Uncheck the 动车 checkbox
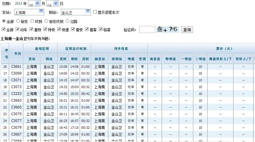The height and width of the screenshot is (142, 255). pyautogui.click(x=17, y=29)
